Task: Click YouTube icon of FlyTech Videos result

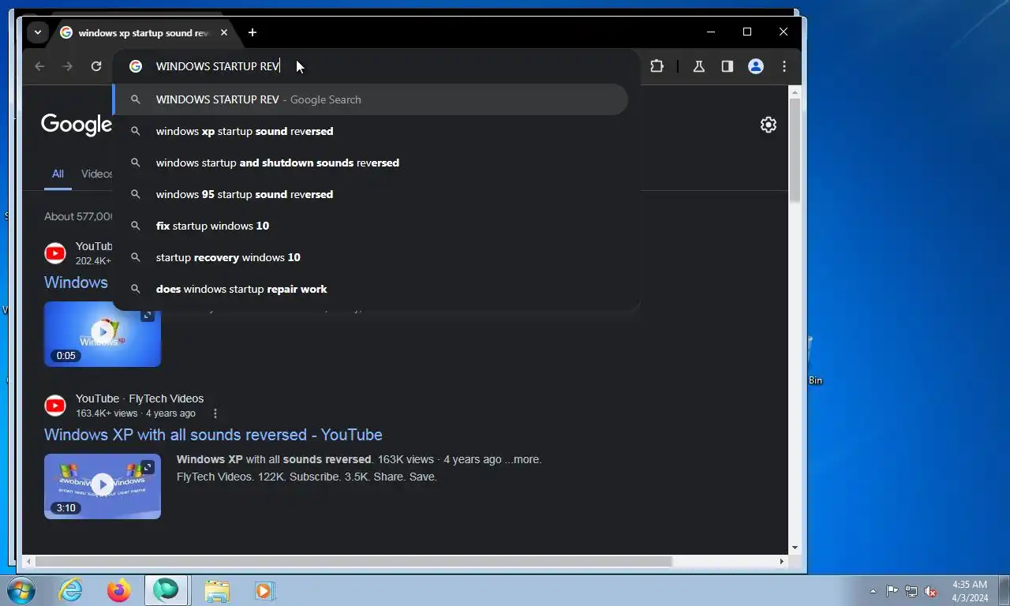Action: click(55, 406)
